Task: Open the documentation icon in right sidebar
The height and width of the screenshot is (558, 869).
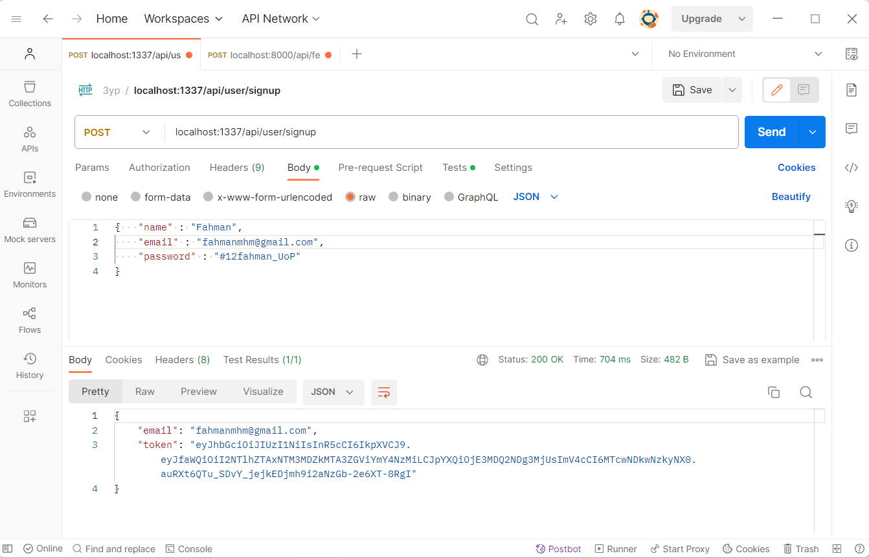Action: (x=852, y=90)
